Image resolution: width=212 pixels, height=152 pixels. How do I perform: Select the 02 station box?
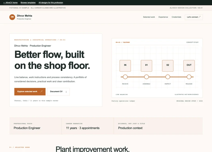click(168, 66)
